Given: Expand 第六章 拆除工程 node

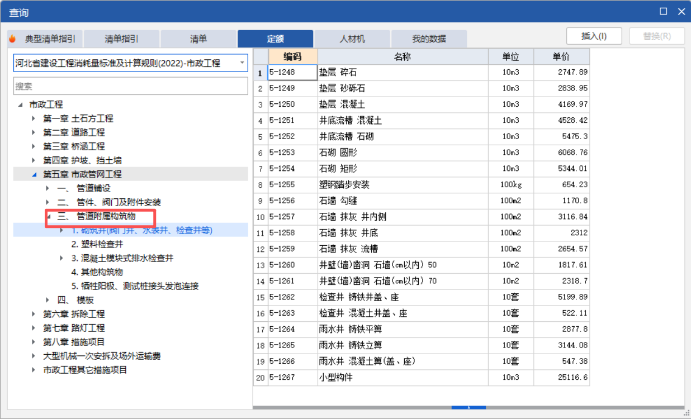Looking at the screenshot, I should 34,314.
